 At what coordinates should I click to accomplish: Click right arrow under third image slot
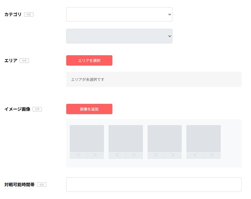[x=173, y=155]
